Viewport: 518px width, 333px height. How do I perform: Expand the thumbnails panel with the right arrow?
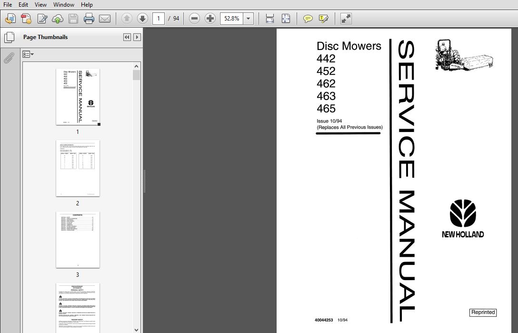point(137,37)
